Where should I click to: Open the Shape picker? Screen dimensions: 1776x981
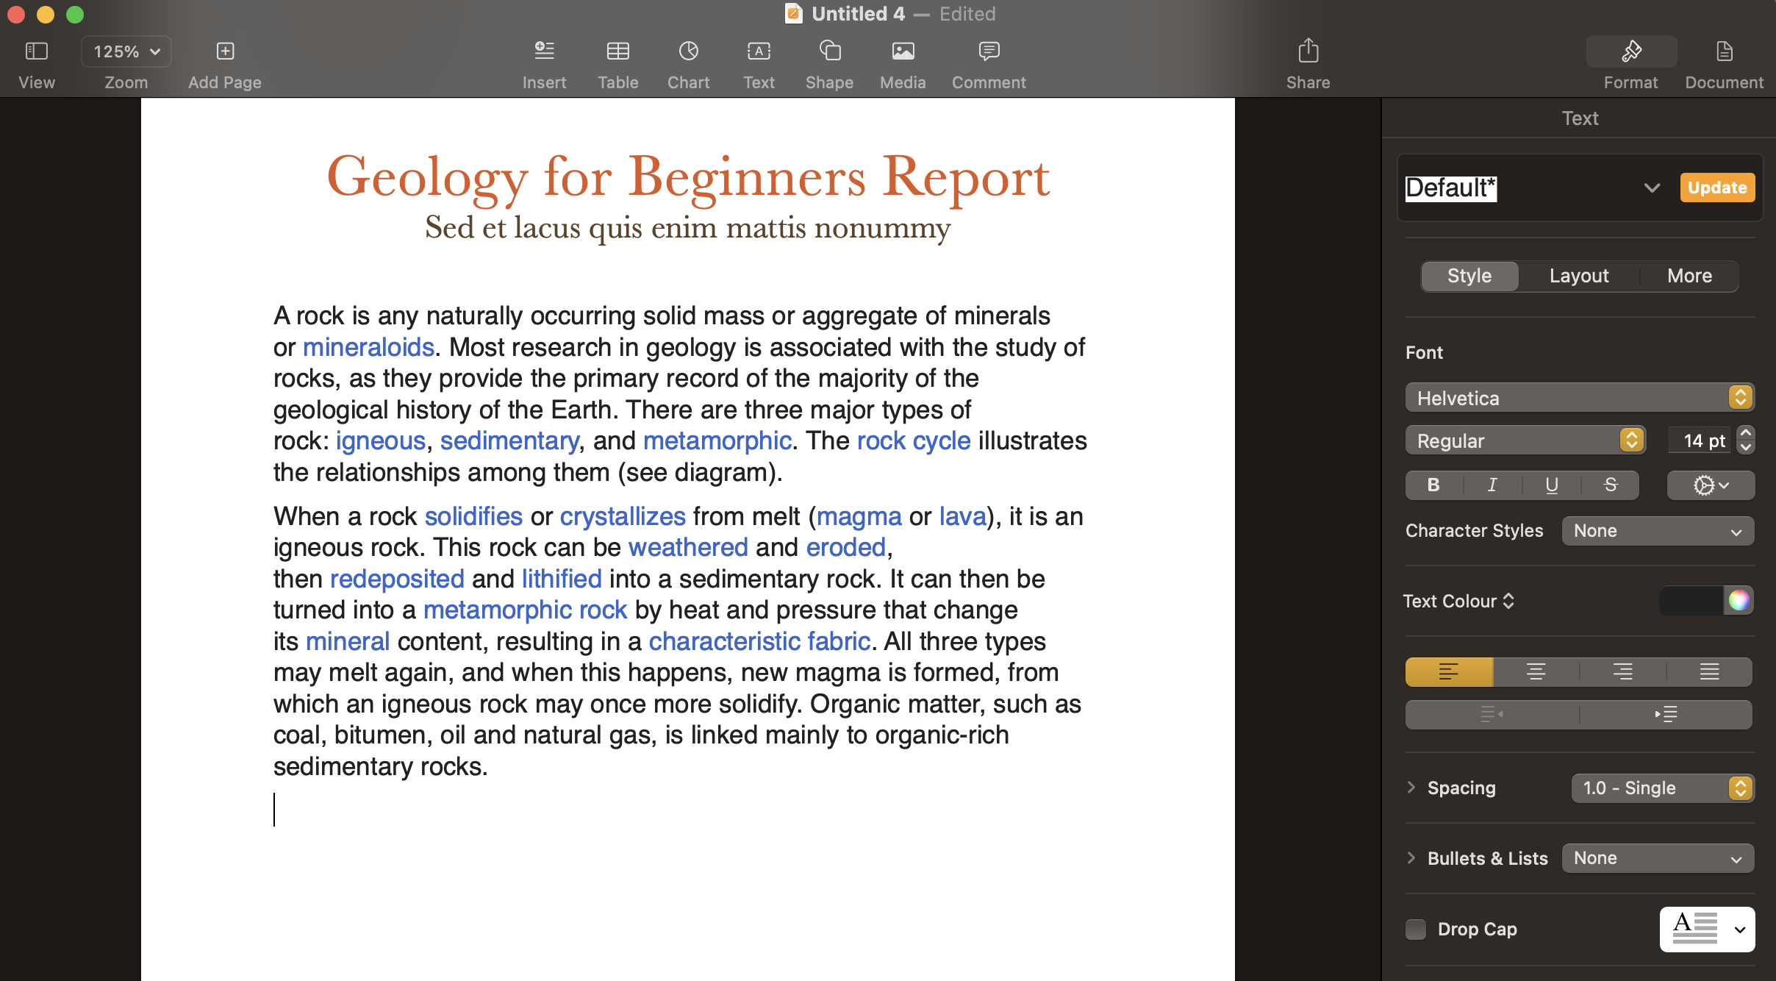pyautogui.click(x=829, y=51)
